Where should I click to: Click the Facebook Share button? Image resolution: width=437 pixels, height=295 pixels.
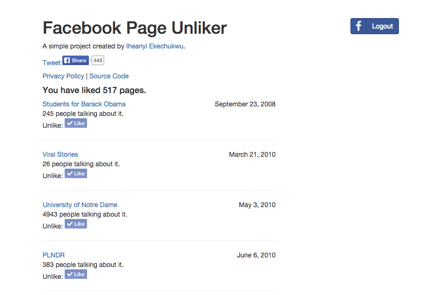tap(76, 60)
